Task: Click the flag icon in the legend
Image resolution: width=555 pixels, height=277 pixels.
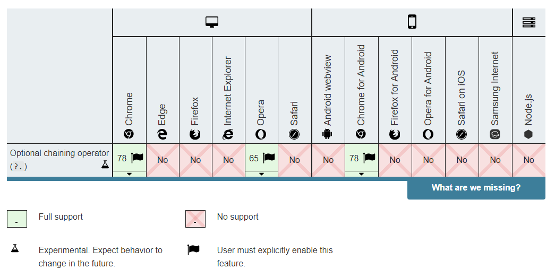Action: pos(194,250)
